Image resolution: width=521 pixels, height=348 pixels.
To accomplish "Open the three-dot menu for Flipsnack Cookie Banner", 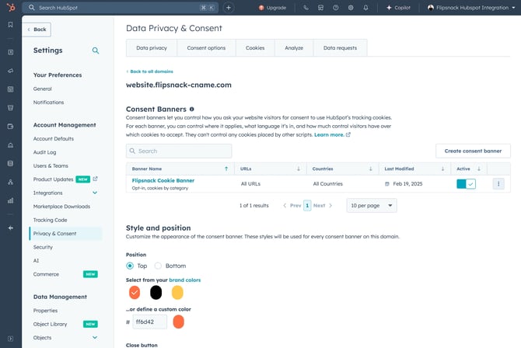I will click(498, 184).
